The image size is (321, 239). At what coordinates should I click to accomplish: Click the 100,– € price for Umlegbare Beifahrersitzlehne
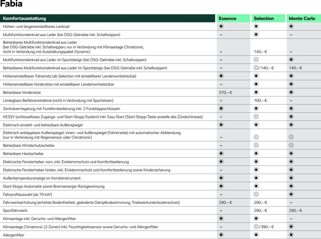tap(260, 101)
